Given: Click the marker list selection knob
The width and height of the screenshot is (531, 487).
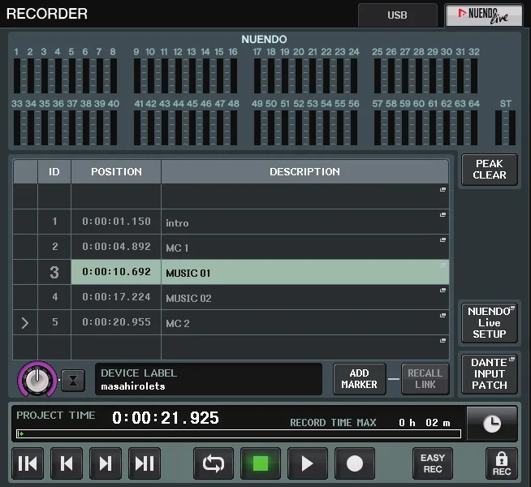Looking at the screenshot, I should point(37,379).
